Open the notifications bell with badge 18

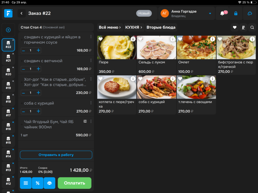(x=222, y=13)
